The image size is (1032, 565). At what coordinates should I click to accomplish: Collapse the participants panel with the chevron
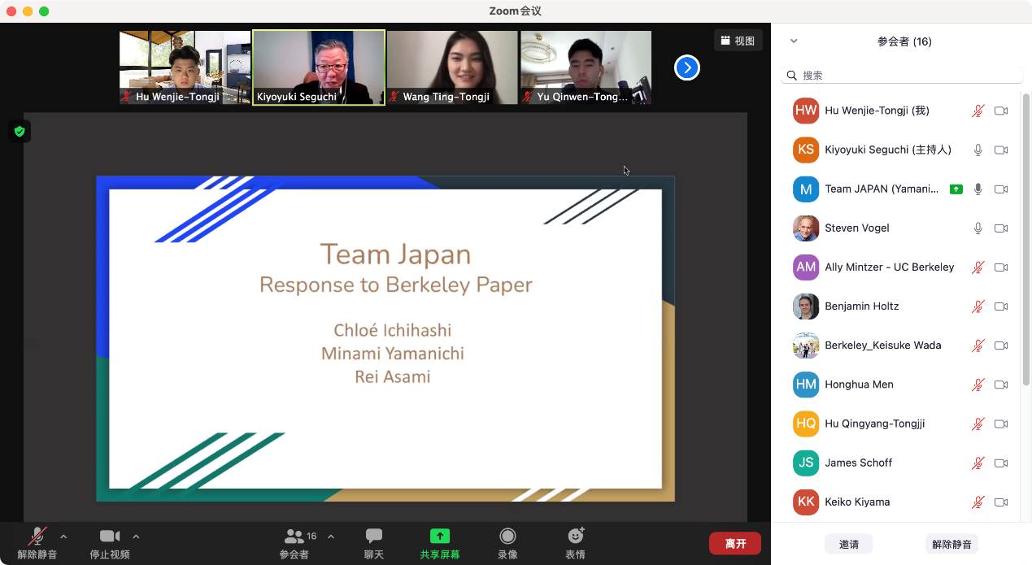(x=794, y=41)
